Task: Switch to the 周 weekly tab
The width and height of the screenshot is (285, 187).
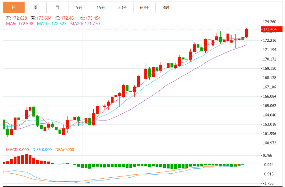Action: (x=35, y=7)
